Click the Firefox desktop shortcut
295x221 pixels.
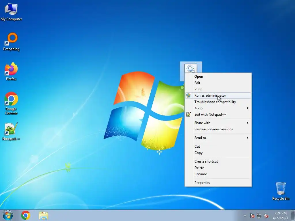click(x=11, y=71)
